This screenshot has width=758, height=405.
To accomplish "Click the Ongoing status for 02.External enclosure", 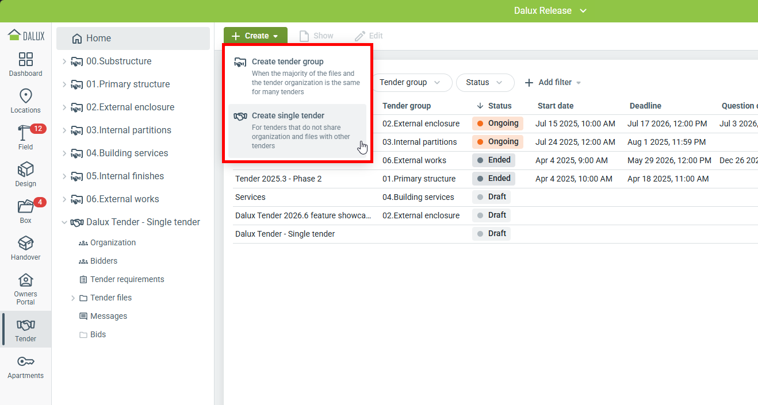I will (x=497, y=124).
